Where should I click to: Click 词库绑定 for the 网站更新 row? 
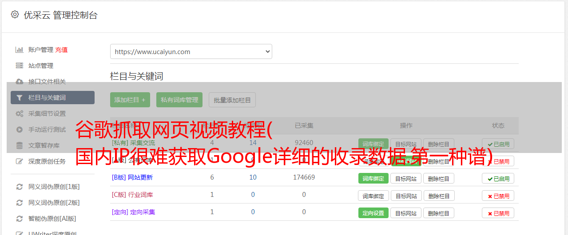click(373, 178)
